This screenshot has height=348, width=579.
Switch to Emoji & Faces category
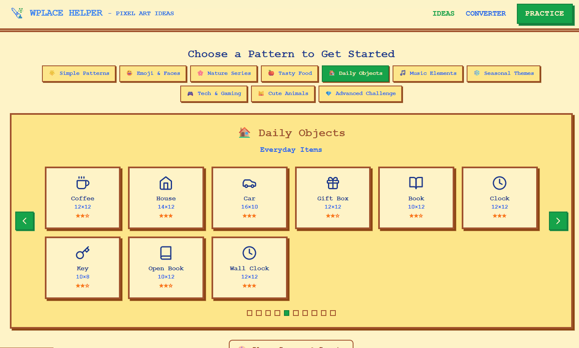[x=153, y=73]
